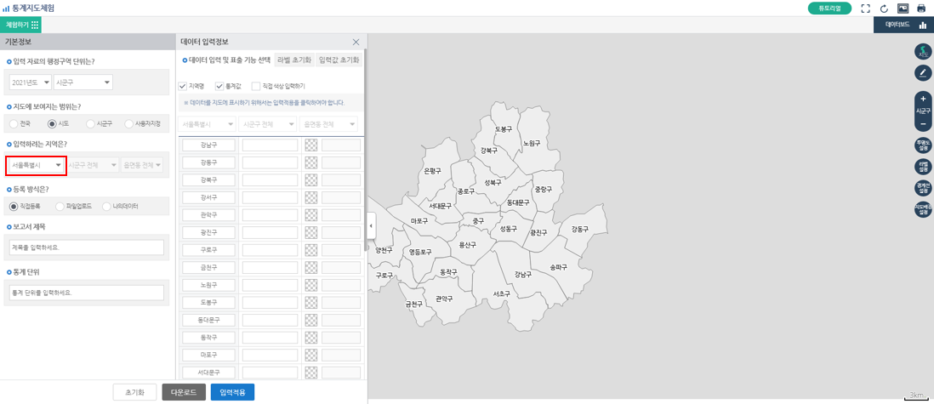Click the 통계지도체험 logo title
The width and height of the screenshot is (934, 404).
tap(29, 9)
